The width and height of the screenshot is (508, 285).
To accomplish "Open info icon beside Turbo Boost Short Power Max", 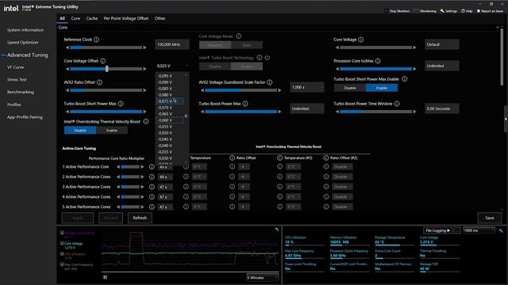I will coord(121,104).
